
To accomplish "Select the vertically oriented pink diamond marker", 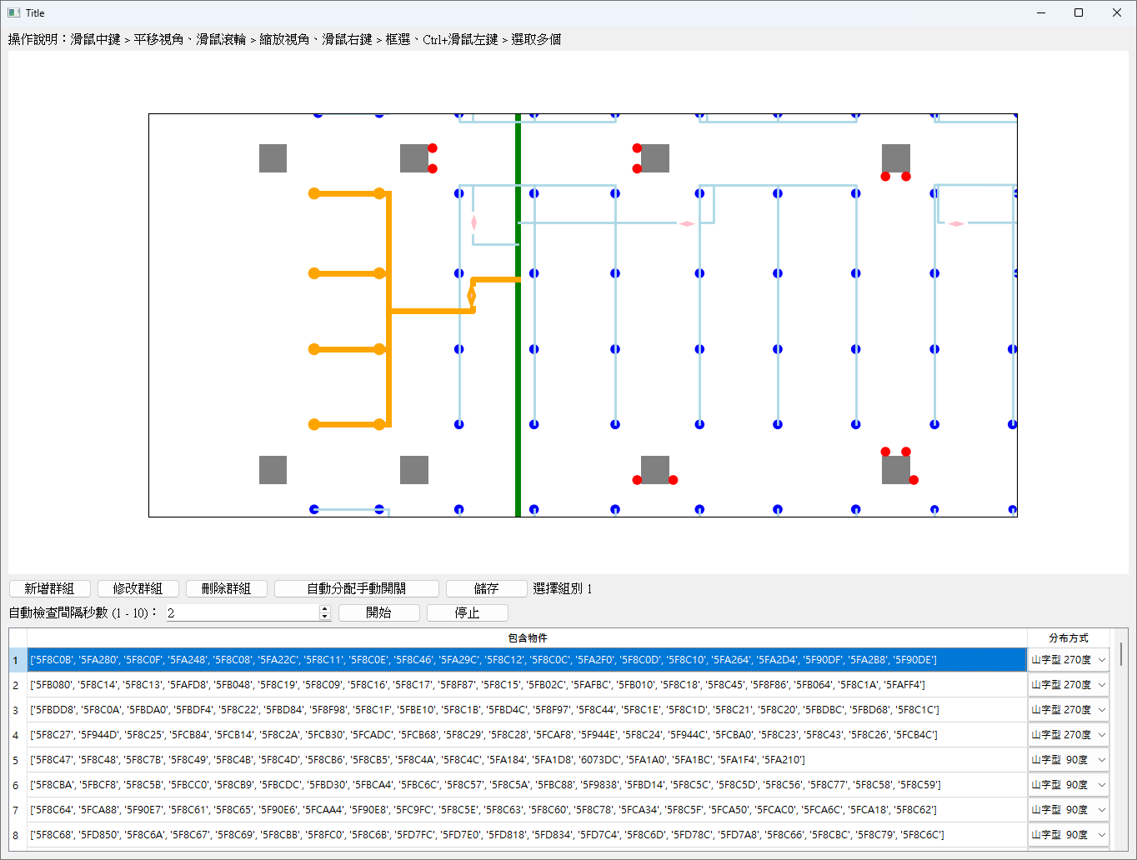I will 474,222.
